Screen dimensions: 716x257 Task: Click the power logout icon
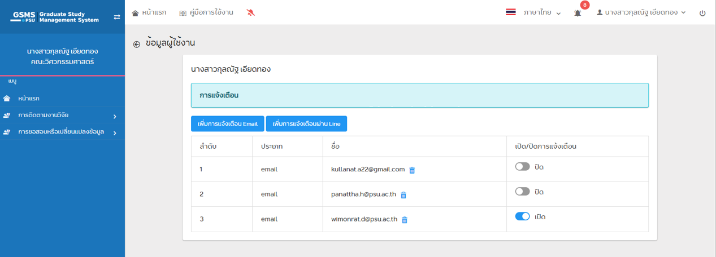(702, 13)
